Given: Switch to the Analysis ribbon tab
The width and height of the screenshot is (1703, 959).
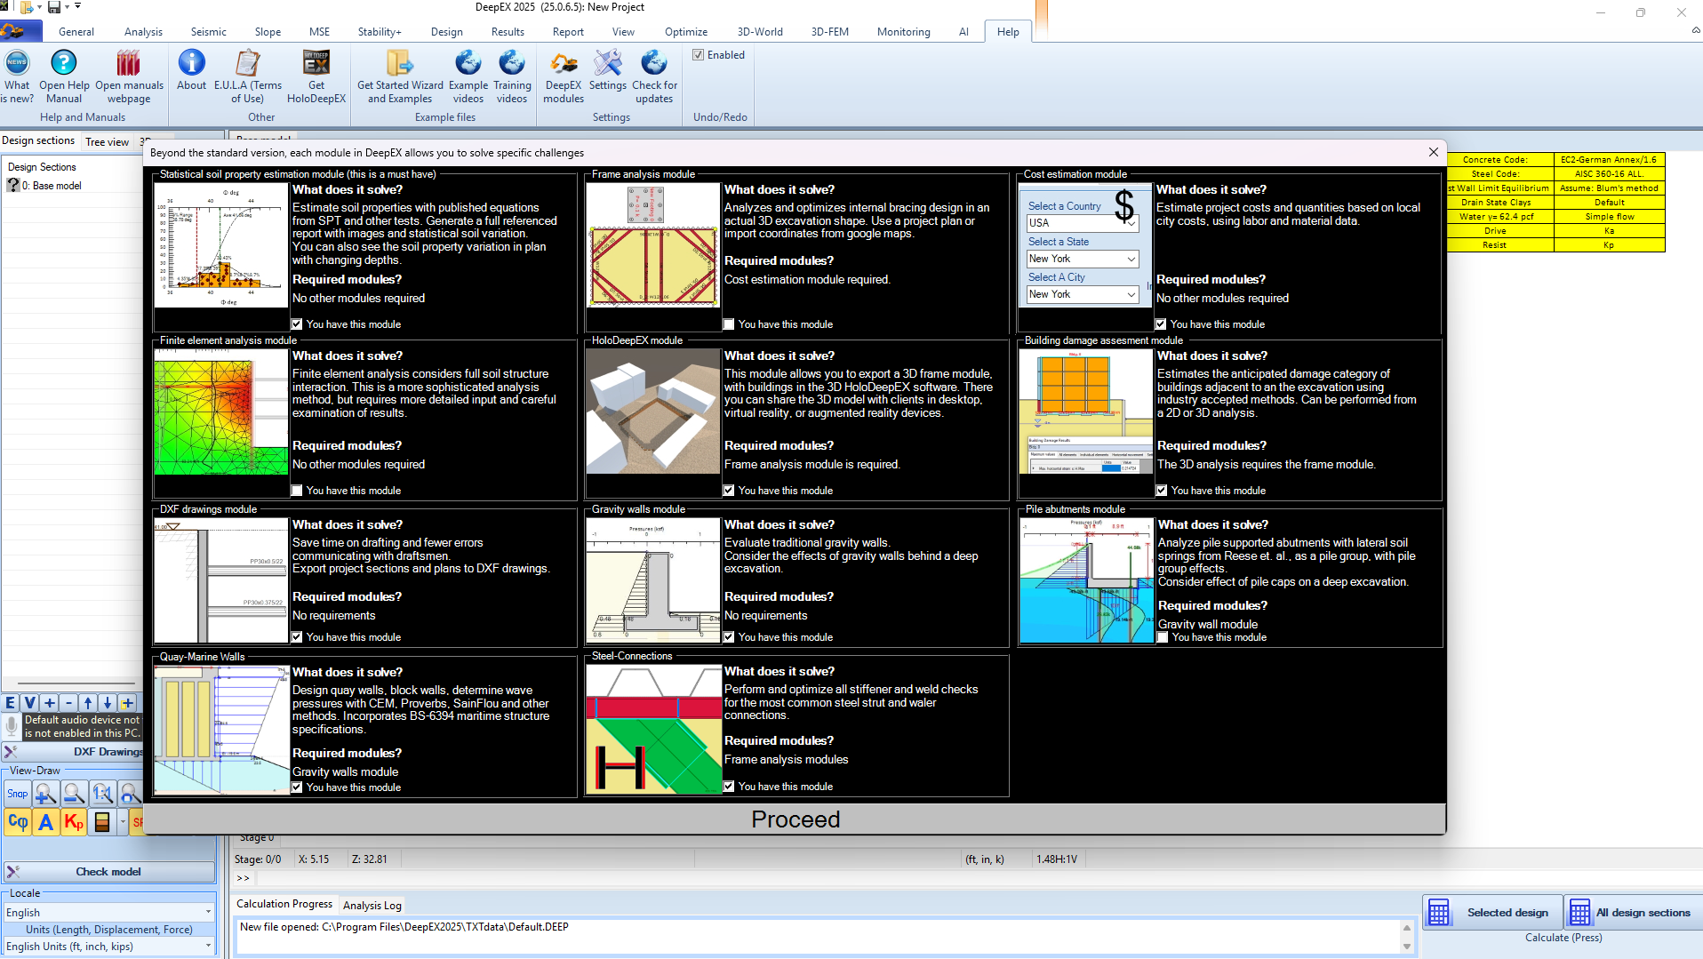Looking at the screenshot, I should pos(143,32).
